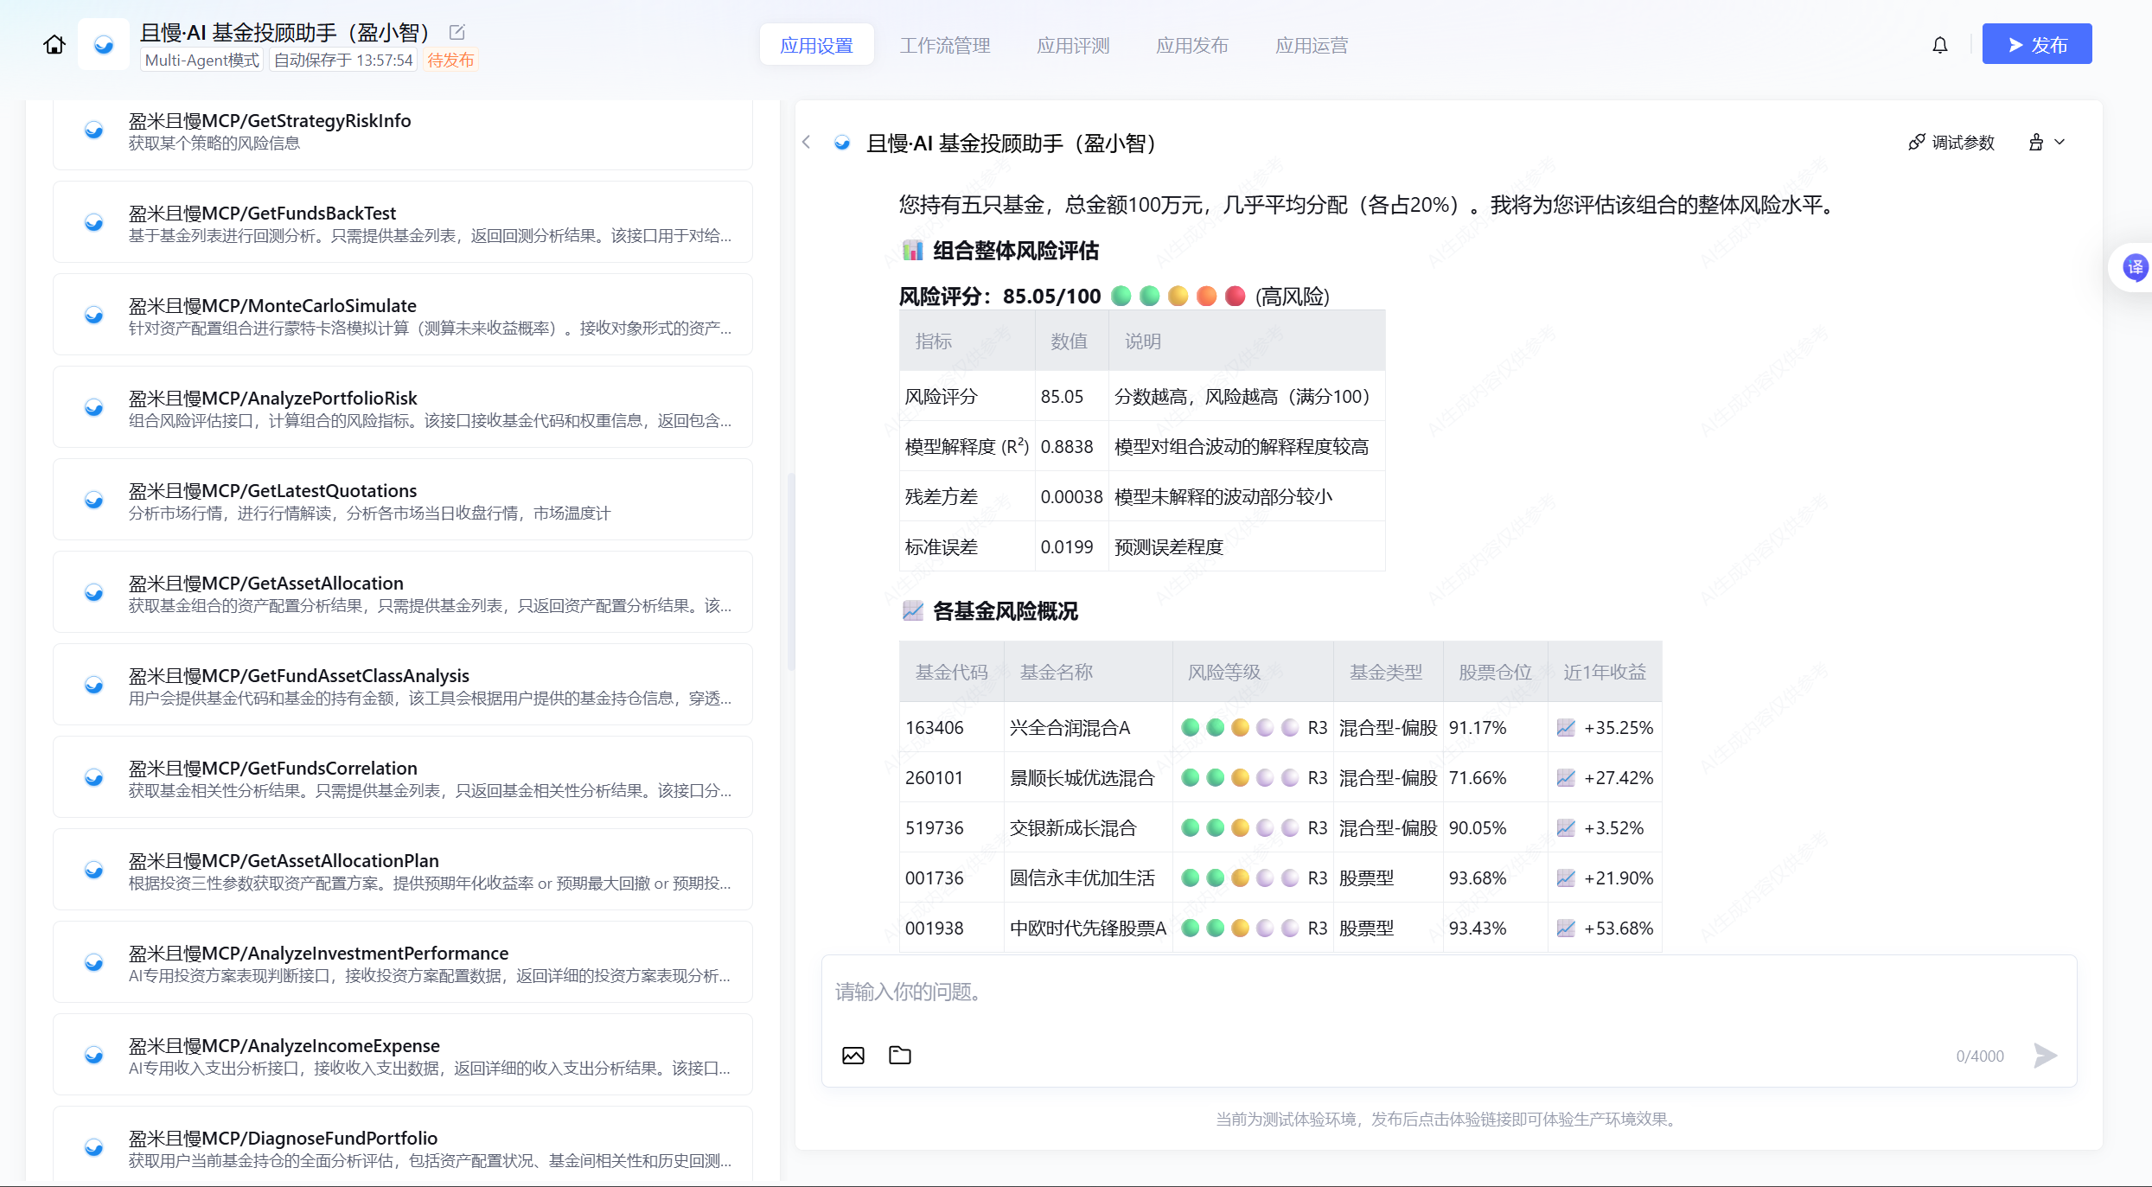The height and width of the screenshot is (1187, 2152).
Task: Open the GetFundsCorrelation tool card
Action: pos(402,777)
